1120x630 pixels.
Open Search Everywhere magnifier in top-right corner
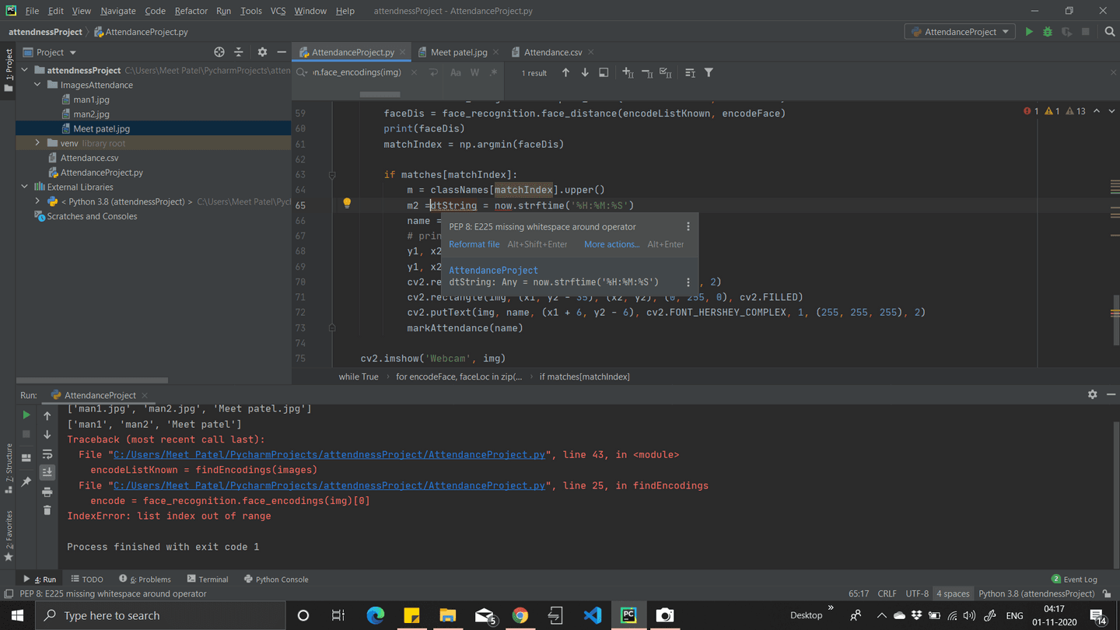pyautogui.click(x=1110, y=32)
